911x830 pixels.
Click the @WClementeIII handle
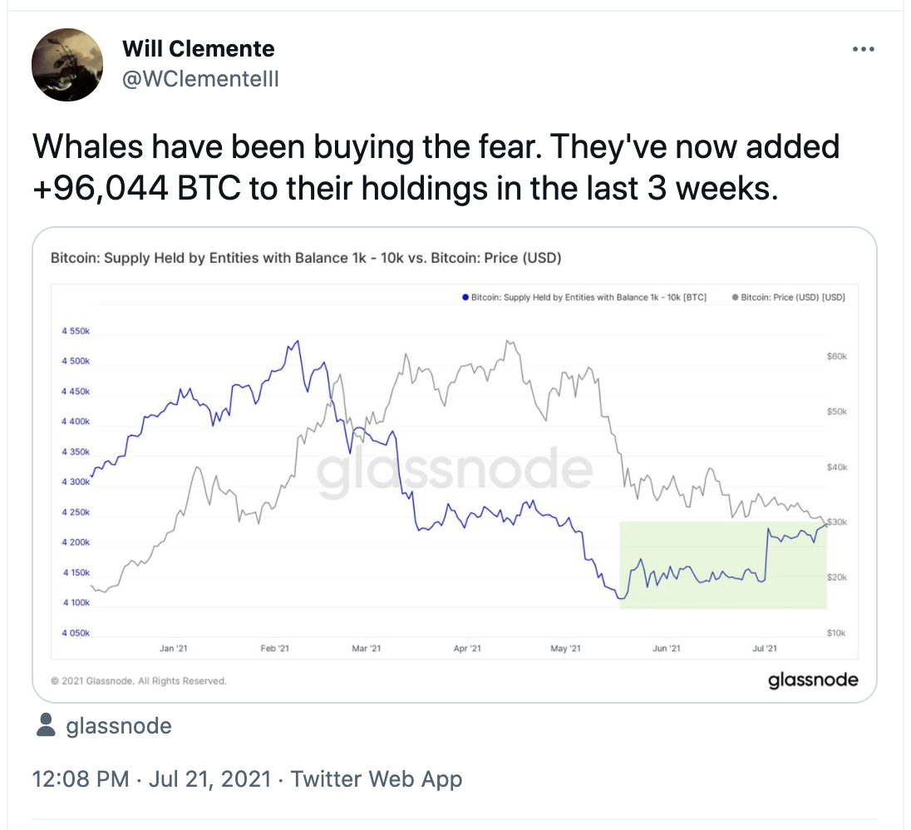(200, 78)
